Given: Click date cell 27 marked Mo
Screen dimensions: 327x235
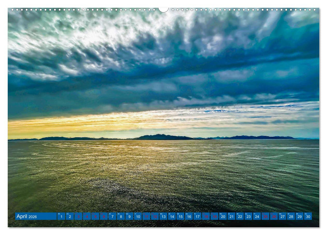Looking at the screenshot, I should pyautogui.click(x=282, y=216).
